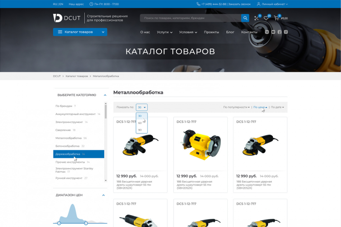Click the search magnifier button
Screen dimensions: 341x227
(x=245, y=18)
